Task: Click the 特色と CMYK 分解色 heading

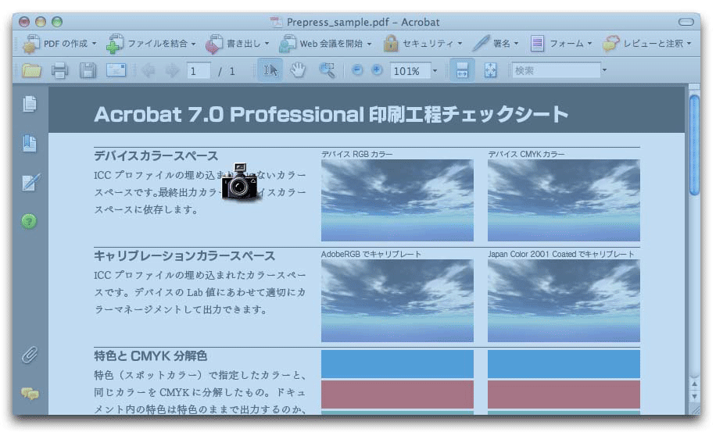Action: point(151,355)
